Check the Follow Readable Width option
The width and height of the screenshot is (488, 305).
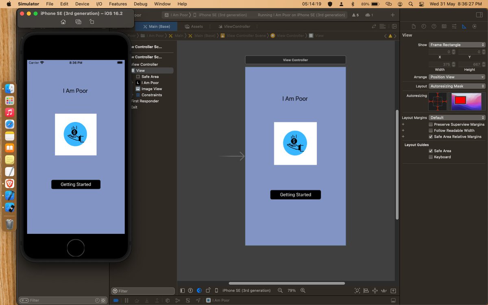pos(430,130)
